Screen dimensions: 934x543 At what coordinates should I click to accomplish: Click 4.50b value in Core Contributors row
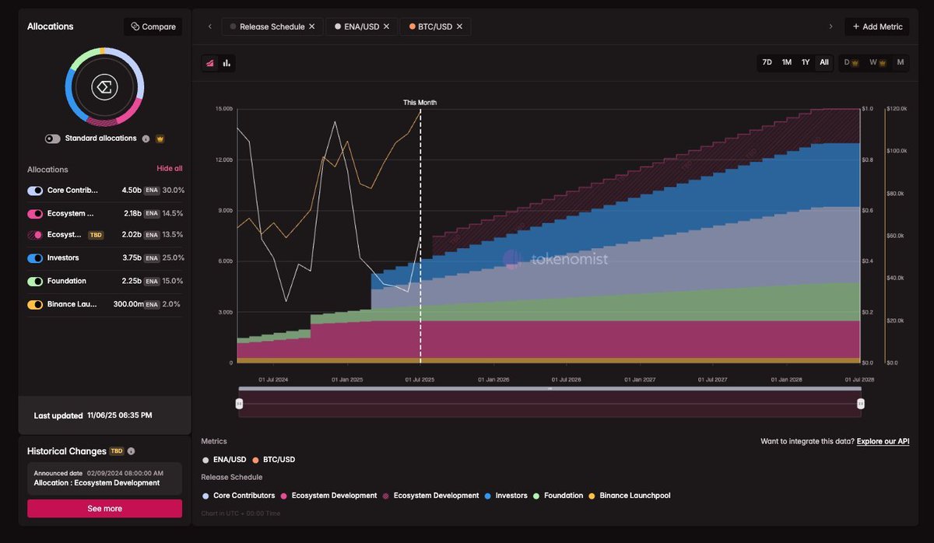click(132, 191)
